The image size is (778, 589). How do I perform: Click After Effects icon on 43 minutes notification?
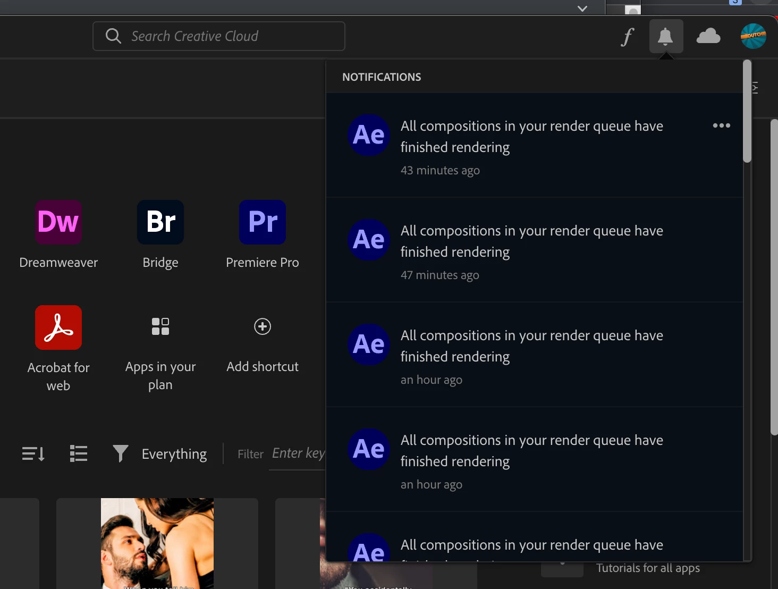[369, 135]
